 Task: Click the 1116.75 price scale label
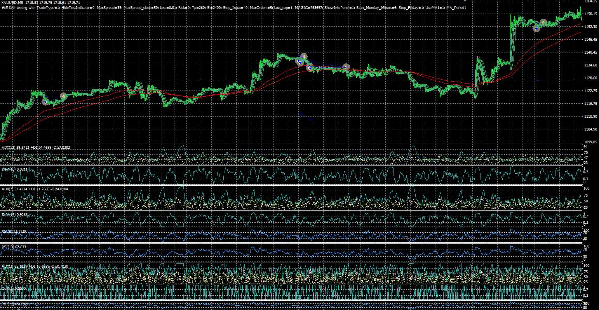click(590, 104)
